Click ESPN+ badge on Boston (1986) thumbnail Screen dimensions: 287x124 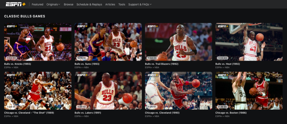[223, 75]
